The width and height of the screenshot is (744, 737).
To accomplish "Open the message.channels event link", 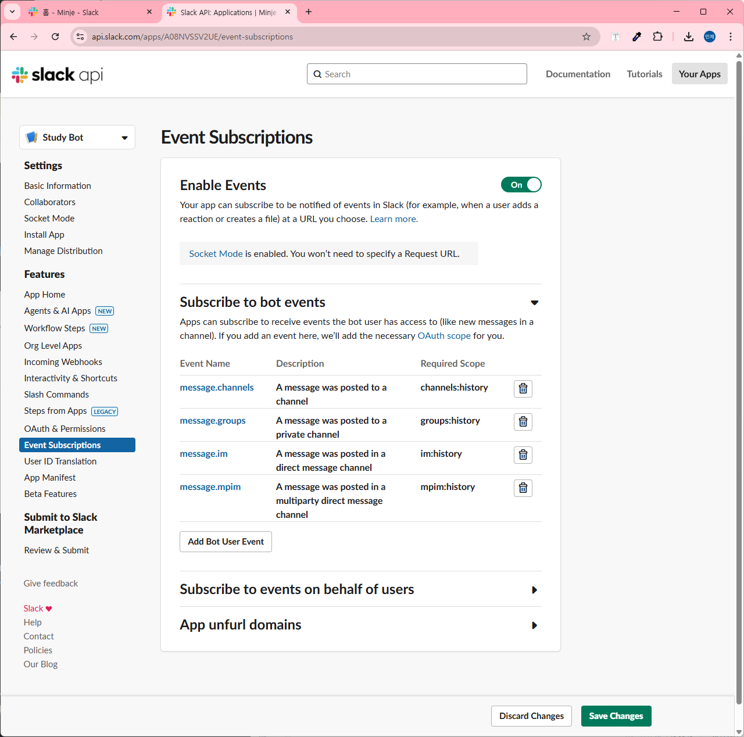I will pyautogui.click(x=217, y=388).
